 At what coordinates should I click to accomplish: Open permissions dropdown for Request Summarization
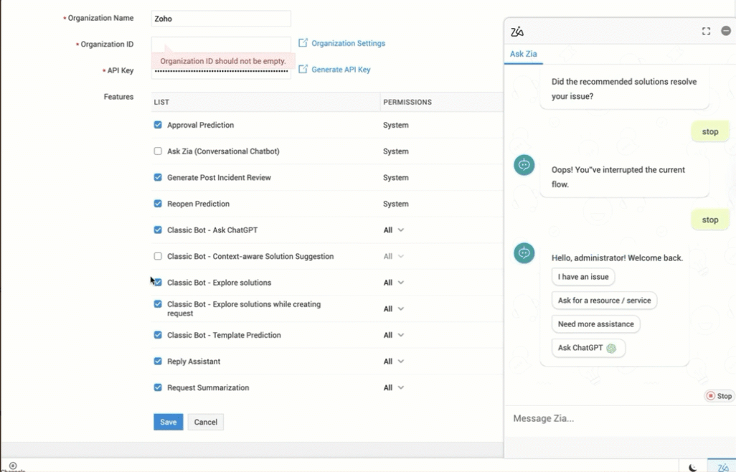394,387
